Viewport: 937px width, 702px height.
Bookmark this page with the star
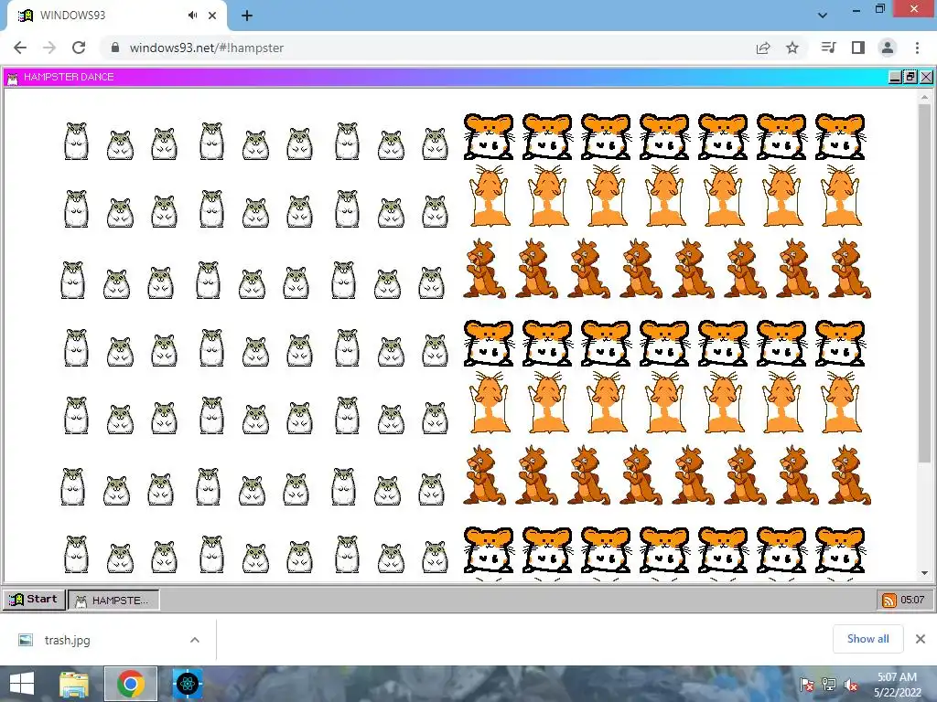click(792, 48)
